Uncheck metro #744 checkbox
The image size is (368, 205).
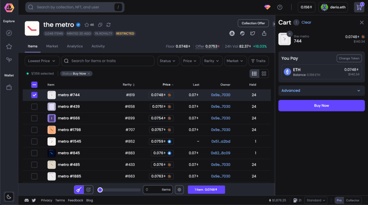point(34,95)
